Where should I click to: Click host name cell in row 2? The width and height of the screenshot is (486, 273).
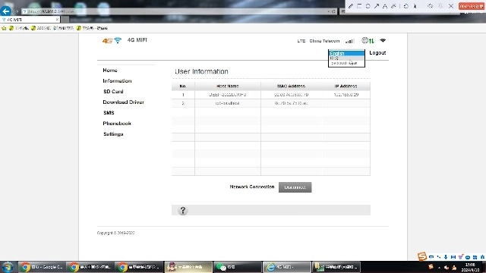pyautogui.click(x=228, y=103)
